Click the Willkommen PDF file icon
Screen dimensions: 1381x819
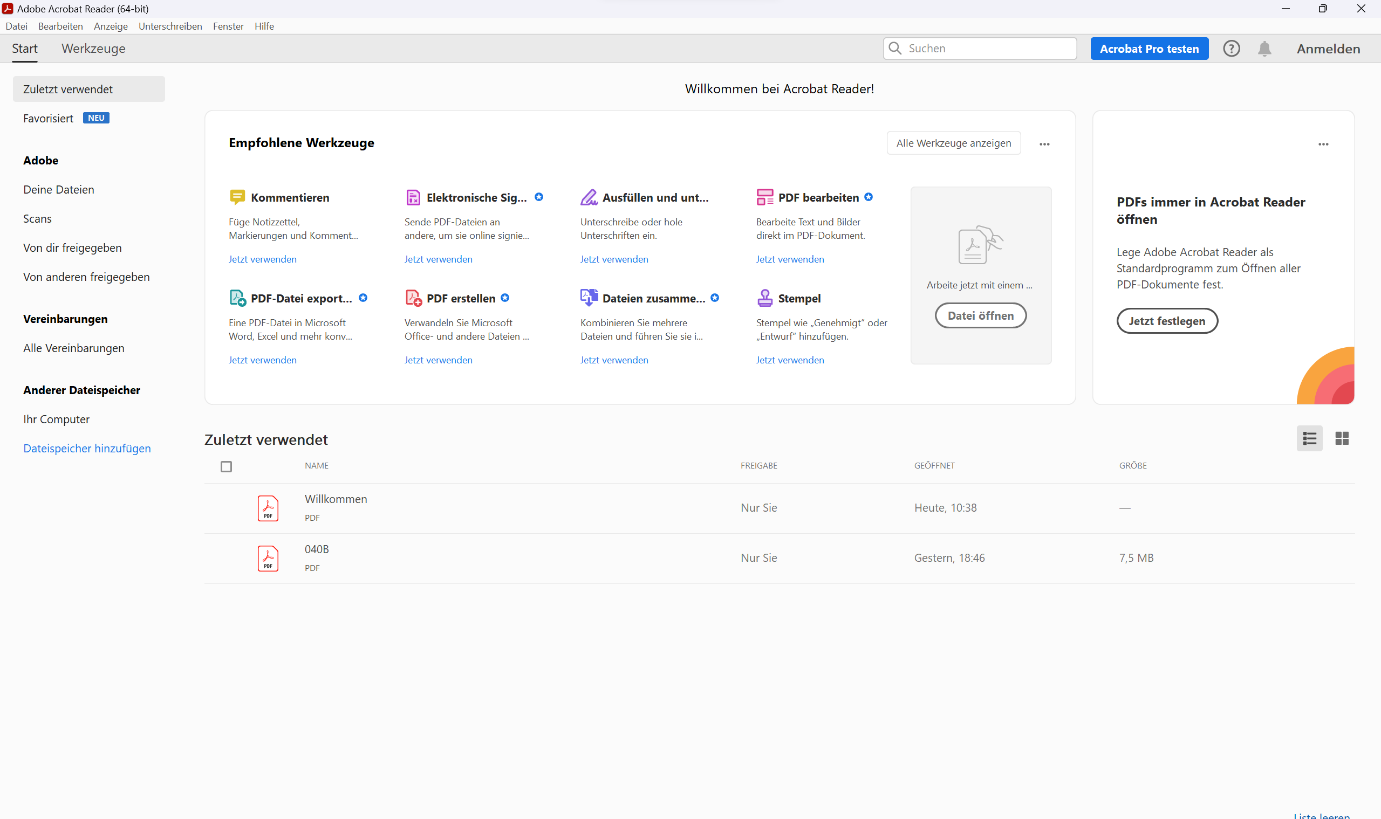(268, 508)
